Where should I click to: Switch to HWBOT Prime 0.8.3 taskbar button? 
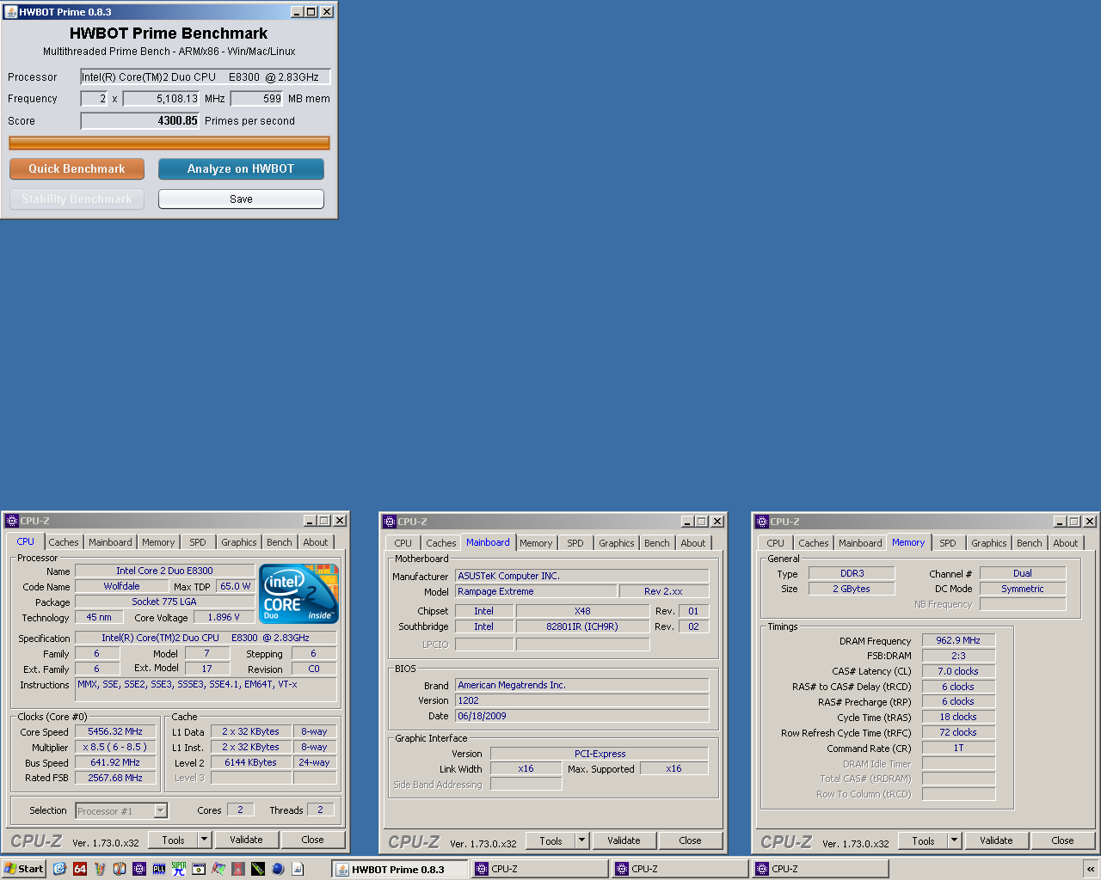pyautogui.click(x=401, y=869)
